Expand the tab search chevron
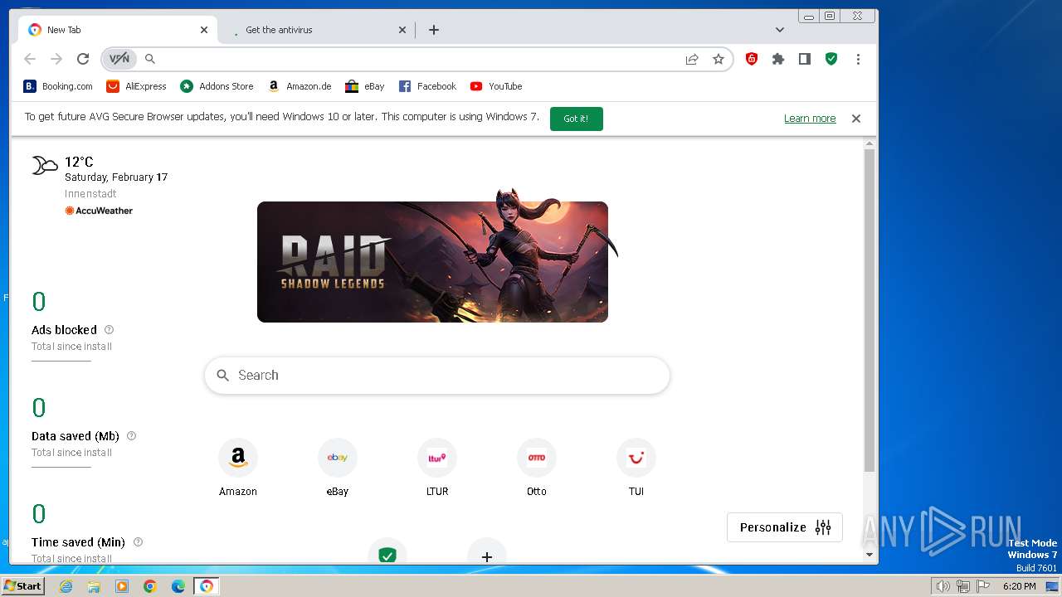1062x597 pixels. (x=780, y=30)
